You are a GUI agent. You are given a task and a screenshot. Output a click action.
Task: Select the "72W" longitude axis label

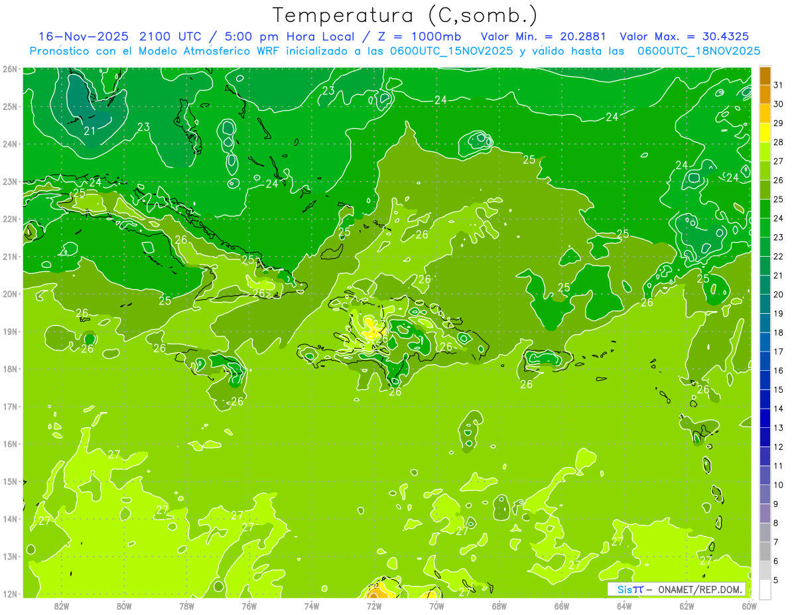pos(374,606)
